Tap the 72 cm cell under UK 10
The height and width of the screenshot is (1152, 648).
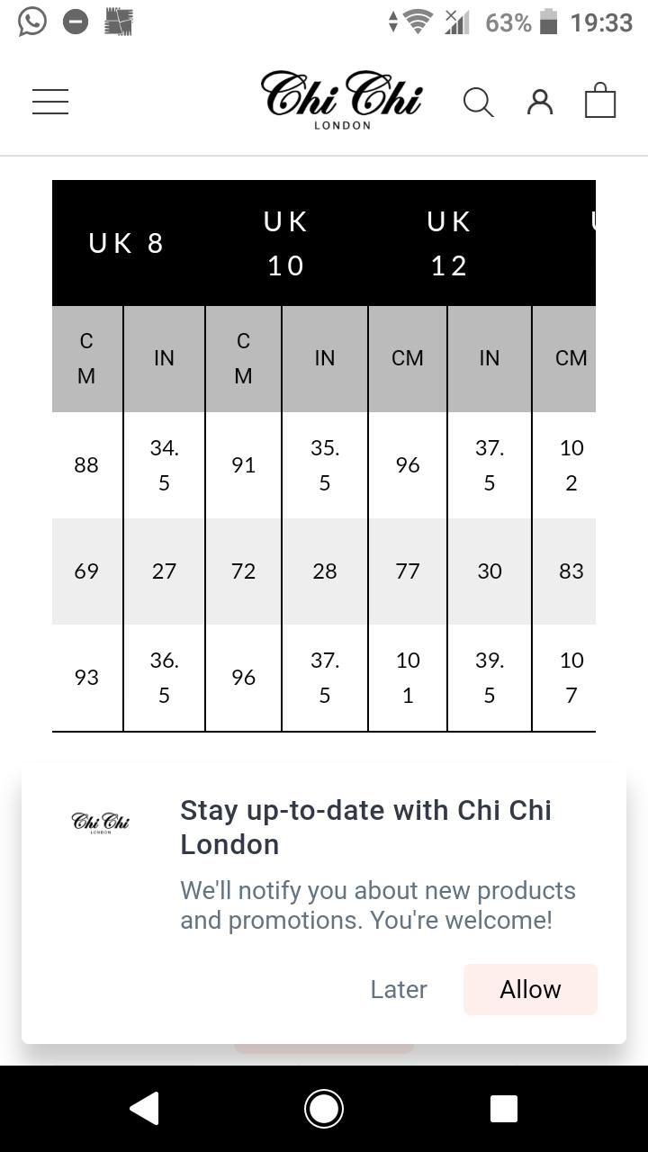[x=243, y=571]
